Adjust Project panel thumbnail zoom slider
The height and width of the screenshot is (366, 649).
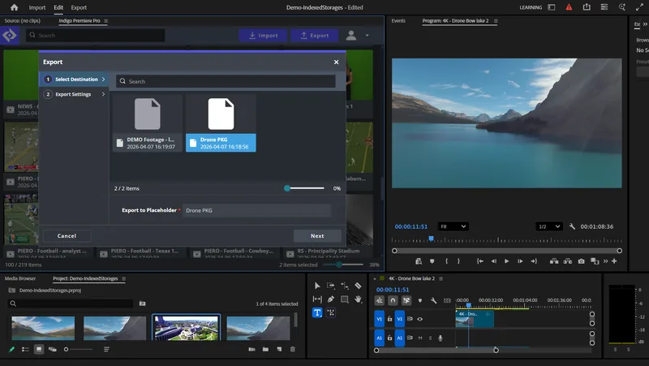click(78, 350)
